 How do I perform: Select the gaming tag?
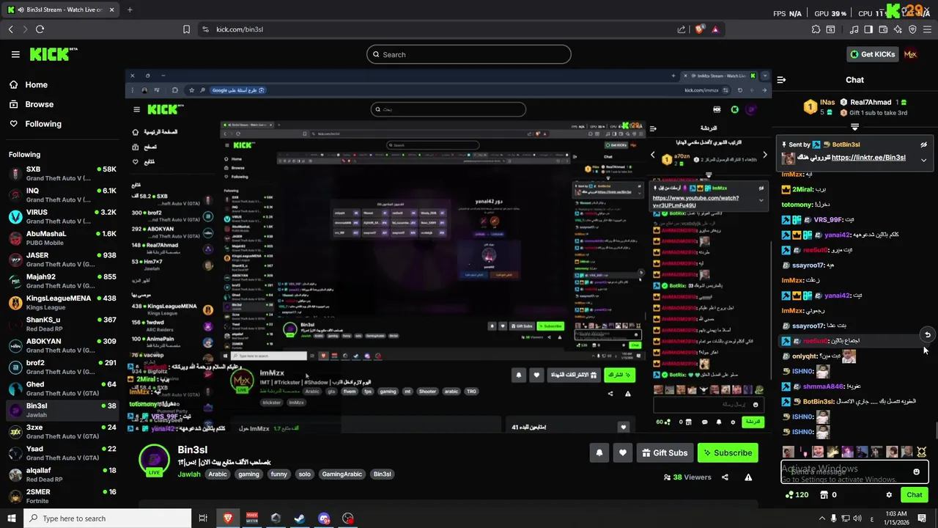248,474
